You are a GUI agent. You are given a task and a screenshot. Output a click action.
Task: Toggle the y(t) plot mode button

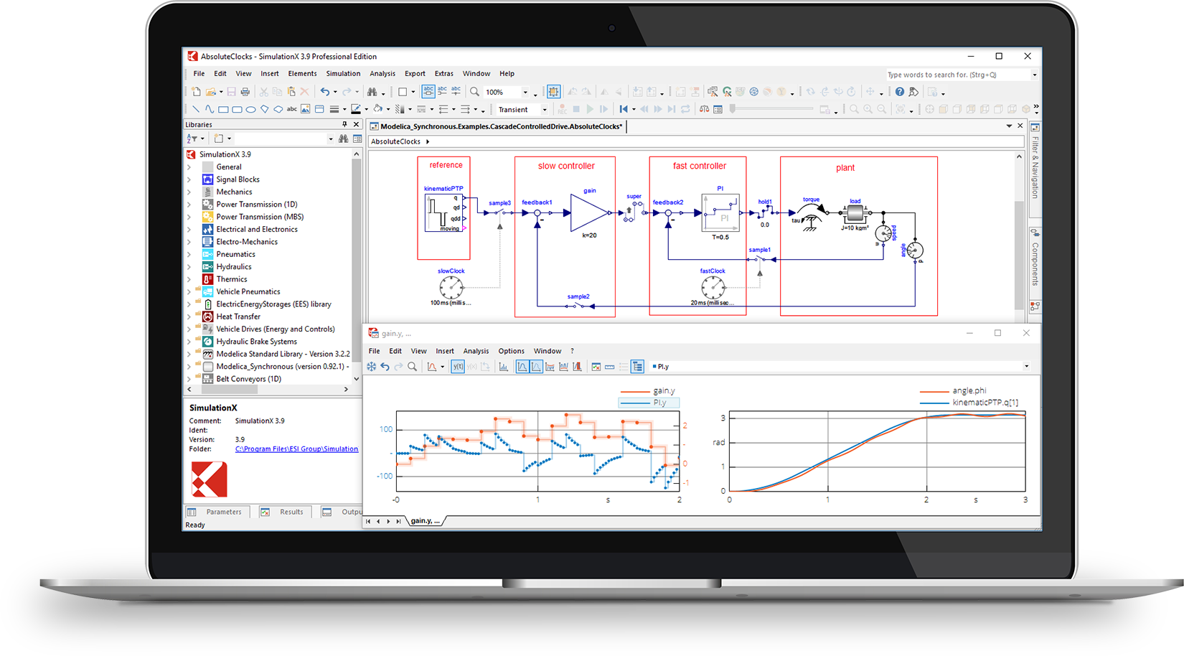pos(457,367)
